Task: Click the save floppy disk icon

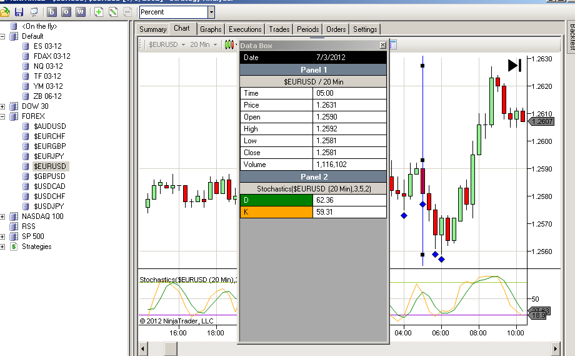Action: (x=19, y=12)
